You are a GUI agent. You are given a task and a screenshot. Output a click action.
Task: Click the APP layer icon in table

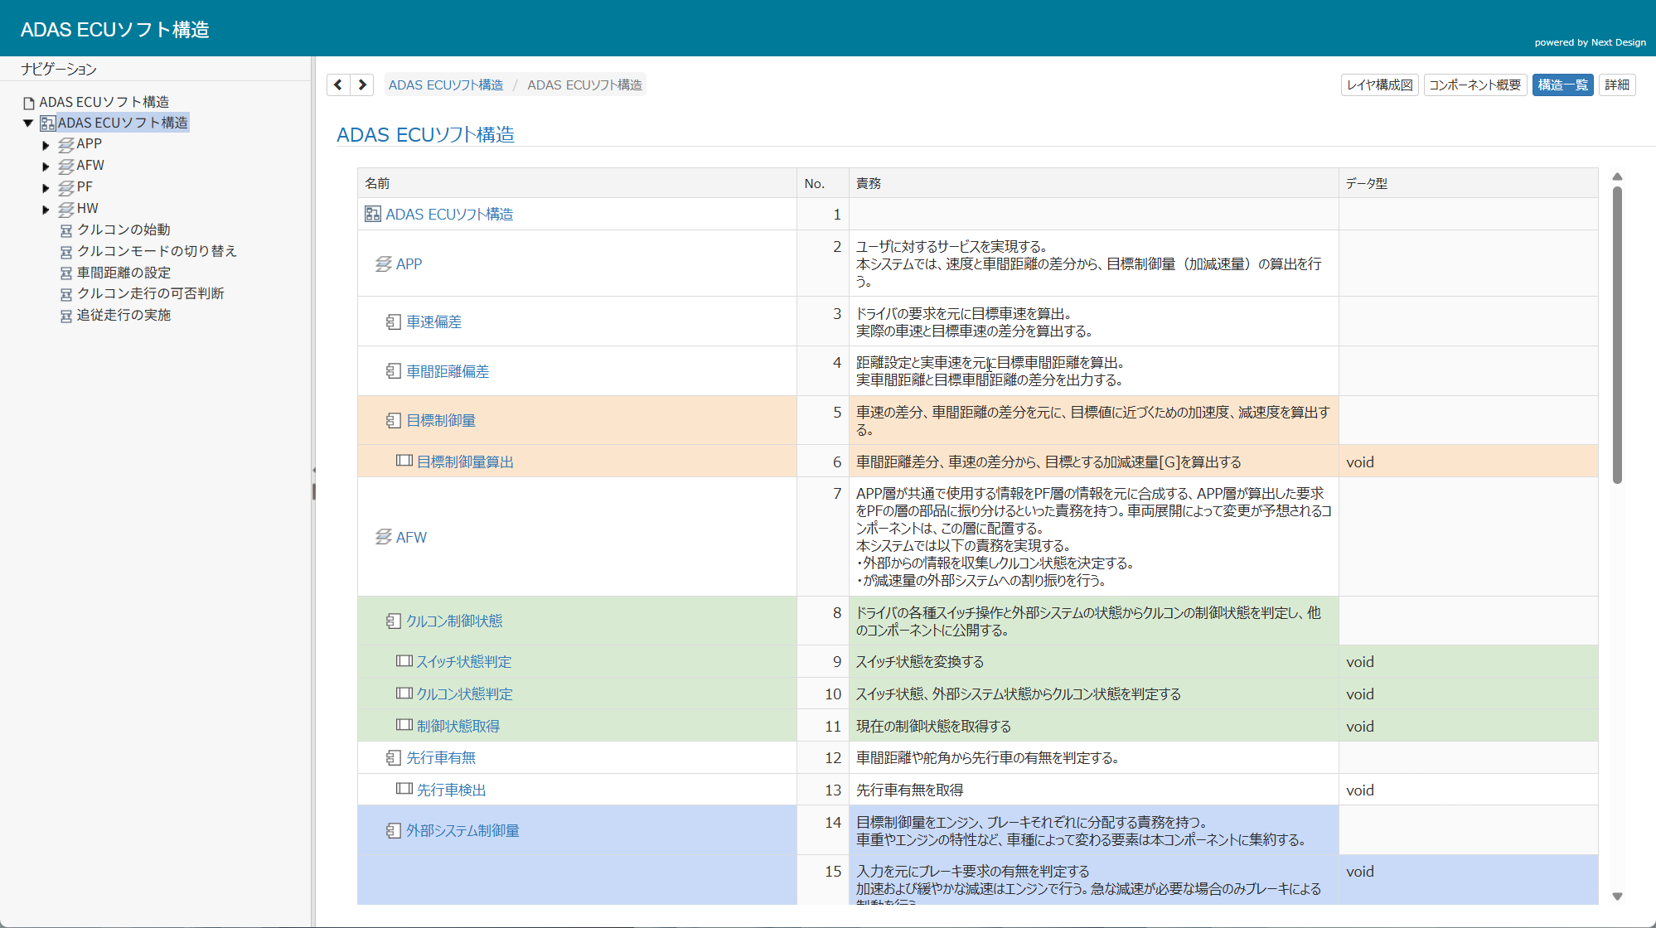[x=383, y=263]
